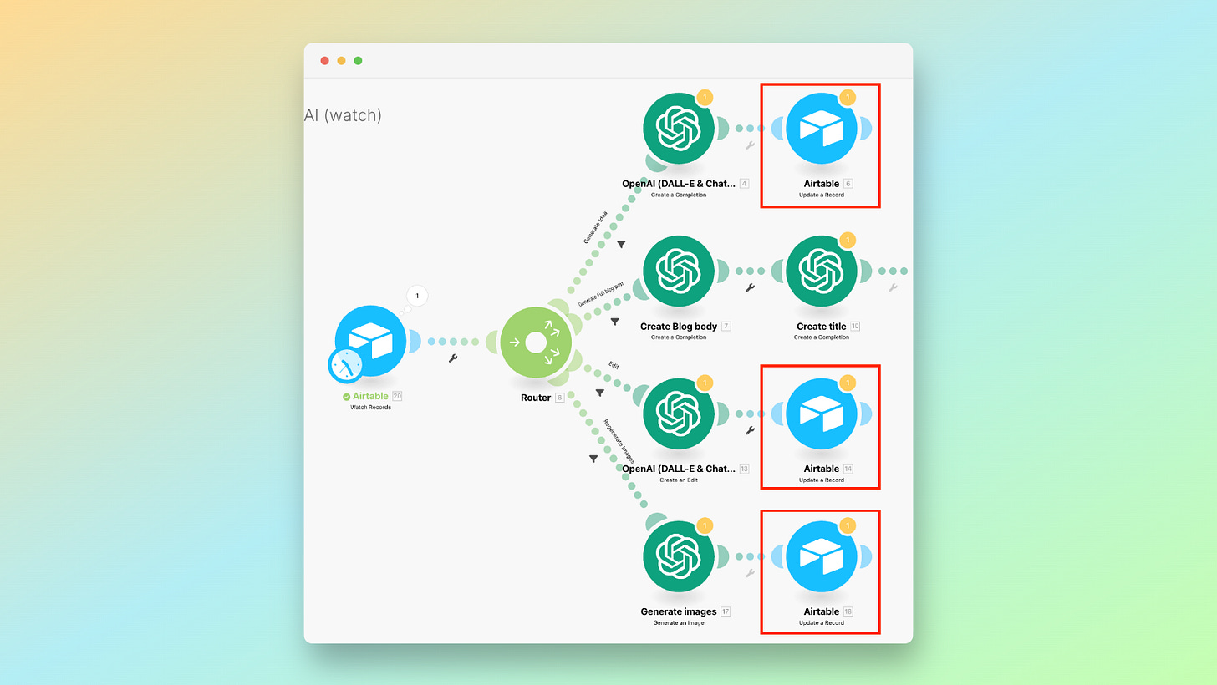The height and width of the screenshot is (685, 1217).
Task: Click the clock schedule icon on the Airtable trigger
Action: (346, 366)
